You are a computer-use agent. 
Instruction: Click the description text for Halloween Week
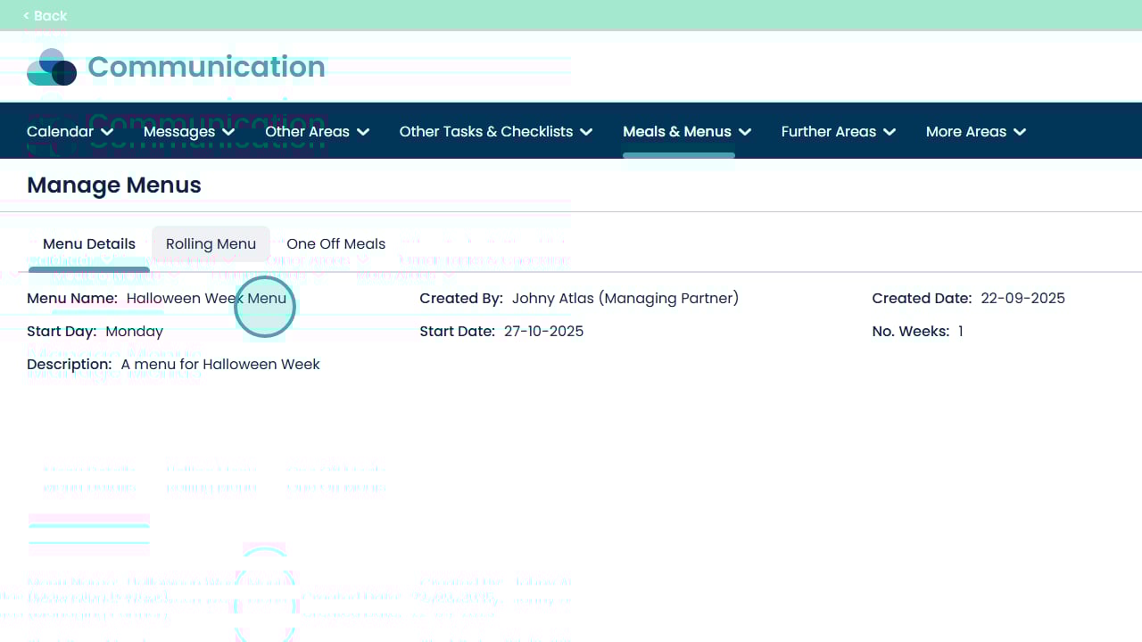220,365
